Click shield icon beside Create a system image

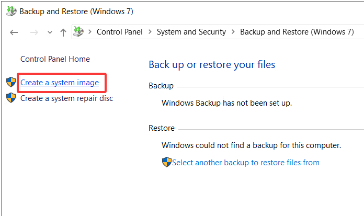click(11, 83)
